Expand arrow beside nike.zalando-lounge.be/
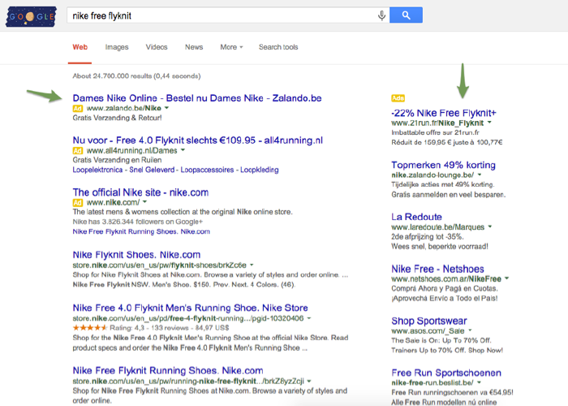This screenshot has width=568, height=406. pos(480,175)
